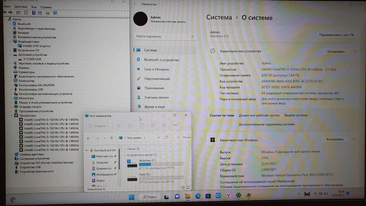Open the Файл menu in Device Manager

pos(7,7)
